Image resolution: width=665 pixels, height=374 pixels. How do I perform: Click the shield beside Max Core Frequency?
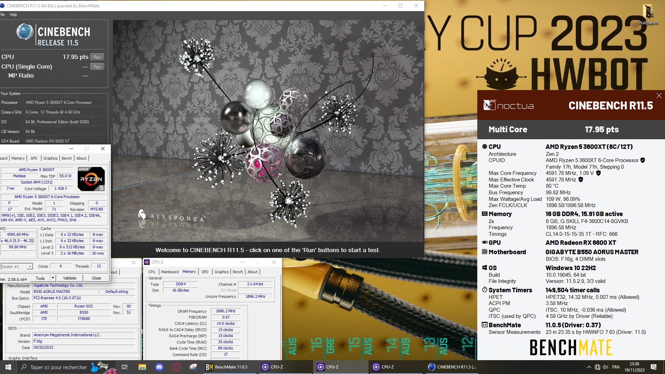click(598, 173)
